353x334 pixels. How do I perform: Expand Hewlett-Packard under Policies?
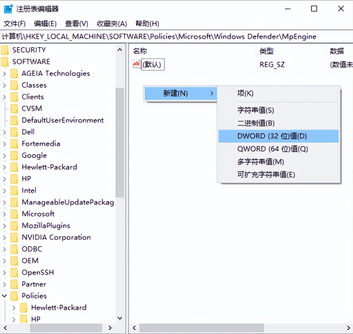[x=14, y=307]
